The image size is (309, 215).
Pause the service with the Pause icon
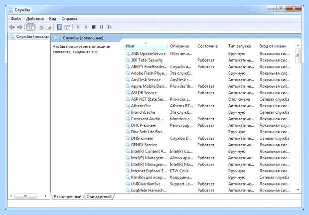pos(102,27)
